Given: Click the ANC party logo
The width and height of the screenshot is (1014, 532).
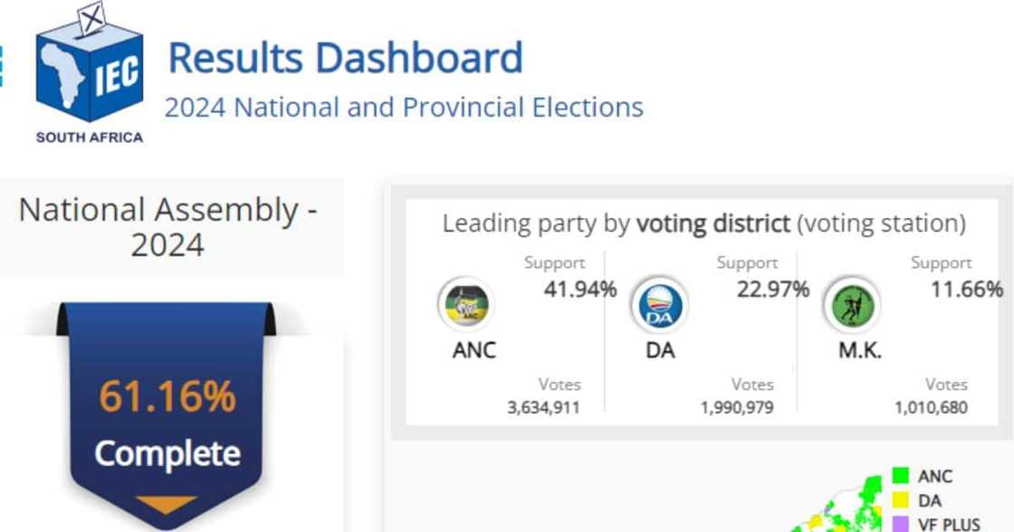Looking at the screenshot, I should point(465,306).
